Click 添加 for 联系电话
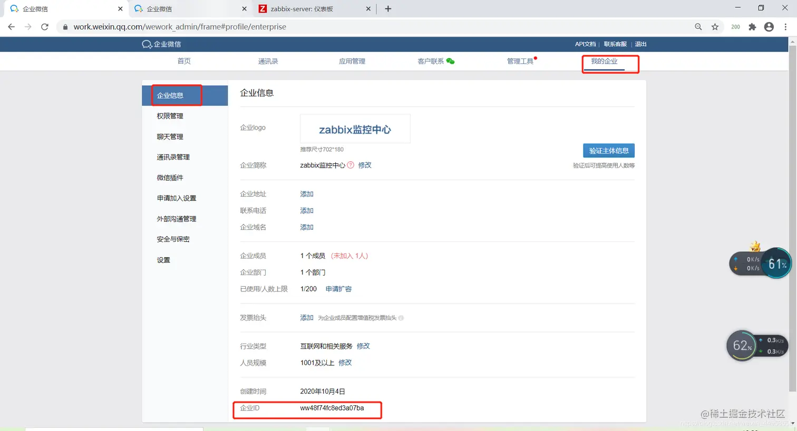The width and height of the screenshot is (797, 431). click(x=307, y=211)
